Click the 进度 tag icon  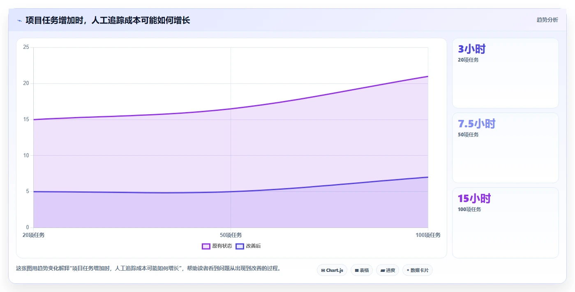(383, 271)
